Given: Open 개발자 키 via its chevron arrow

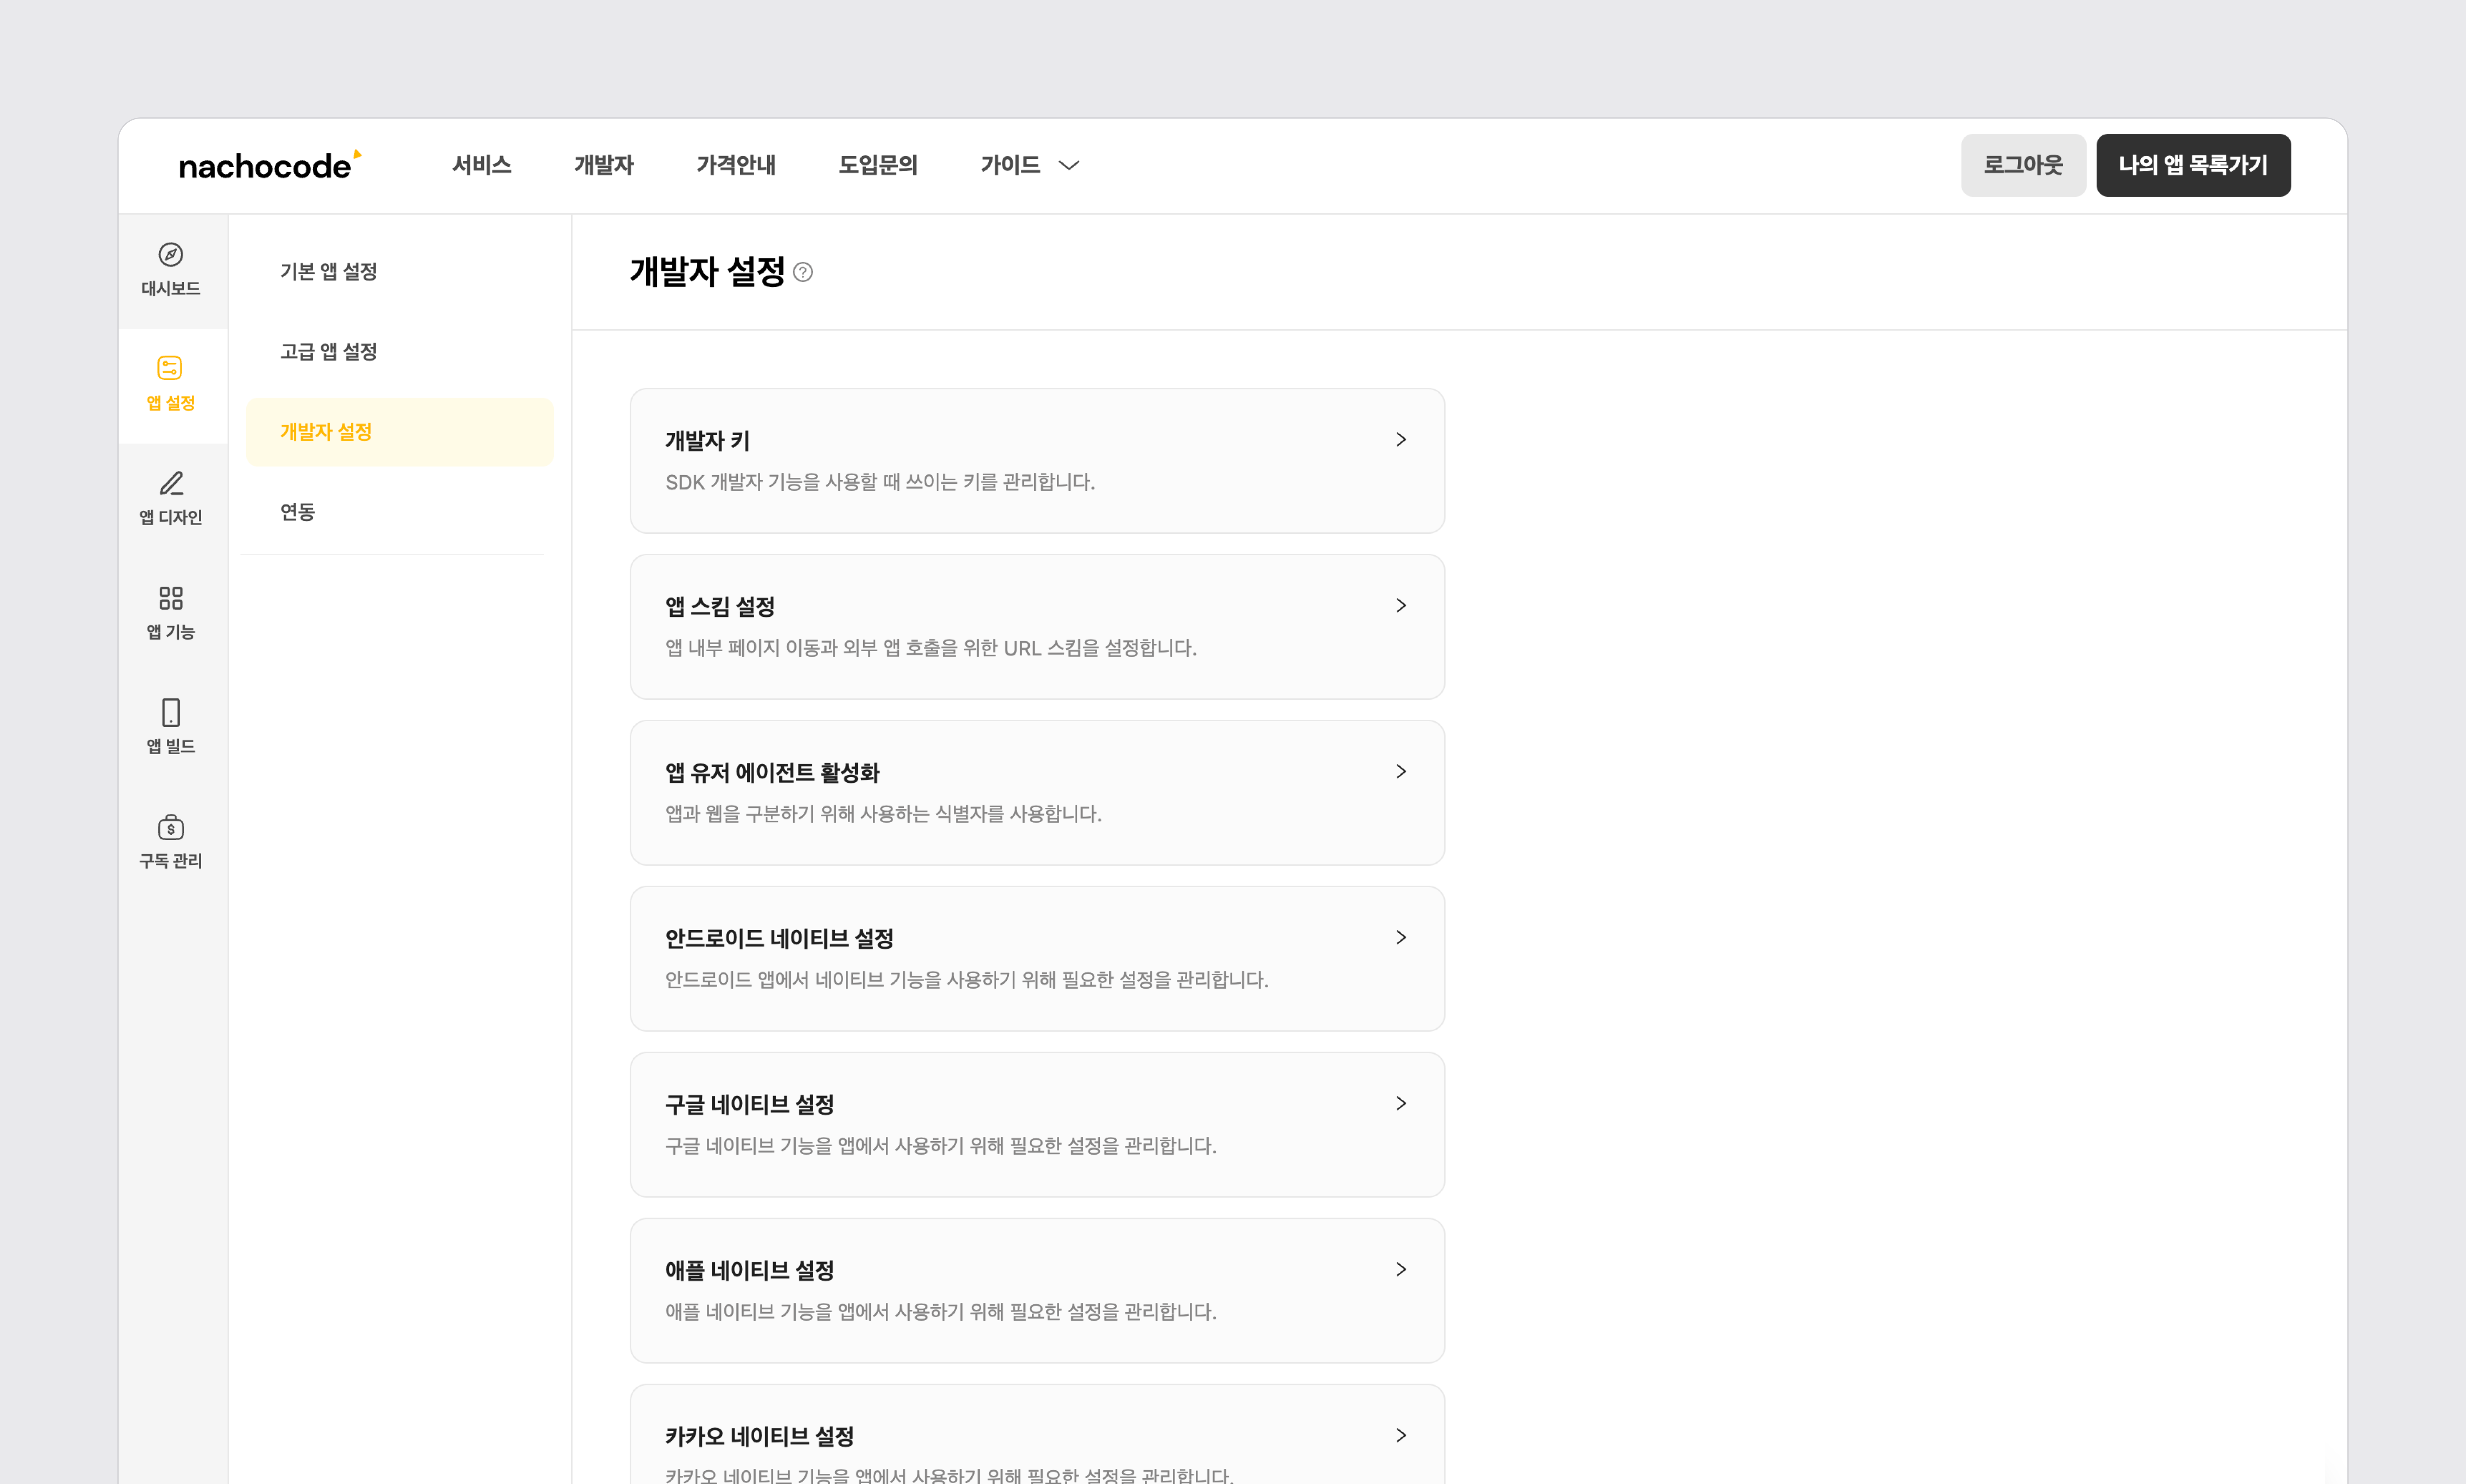Looking at the screenshot, I should coord(1401,440).
